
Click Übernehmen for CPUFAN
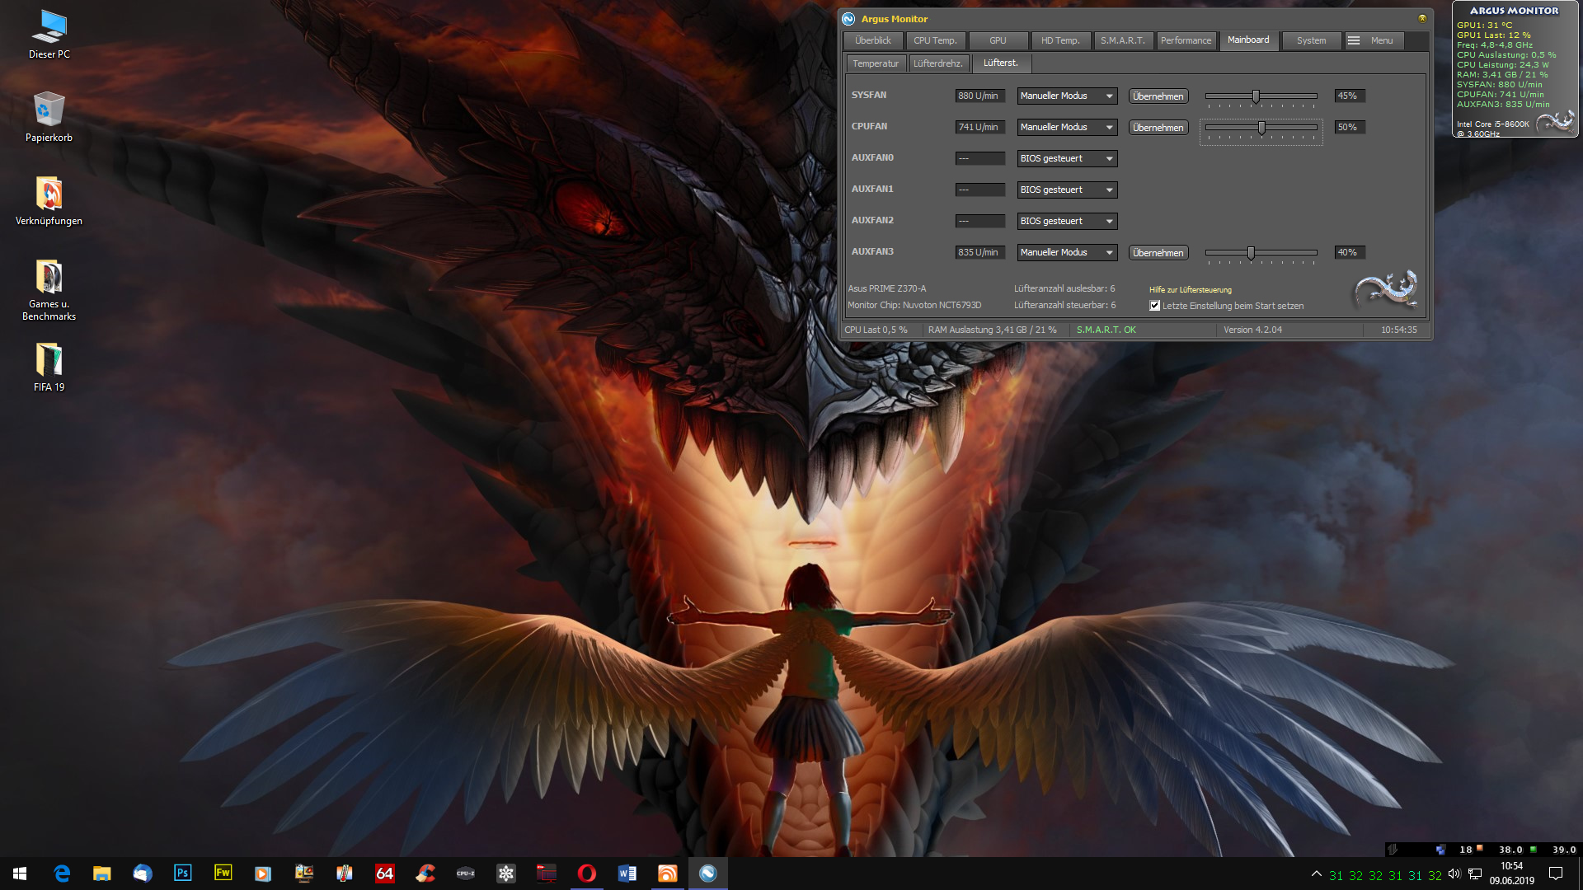point(1158,128)
